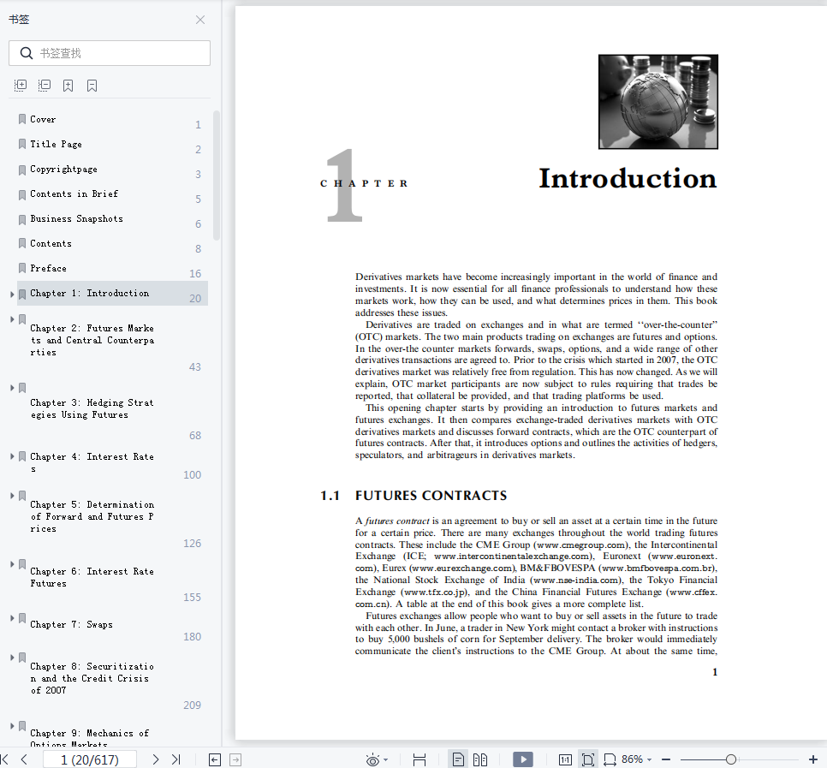Expand Chapter 4: Interest Rates bookmark

click(12, 456)
